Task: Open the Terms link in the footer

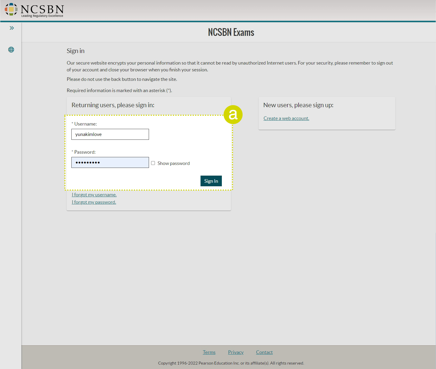Action: pos(209,352)
